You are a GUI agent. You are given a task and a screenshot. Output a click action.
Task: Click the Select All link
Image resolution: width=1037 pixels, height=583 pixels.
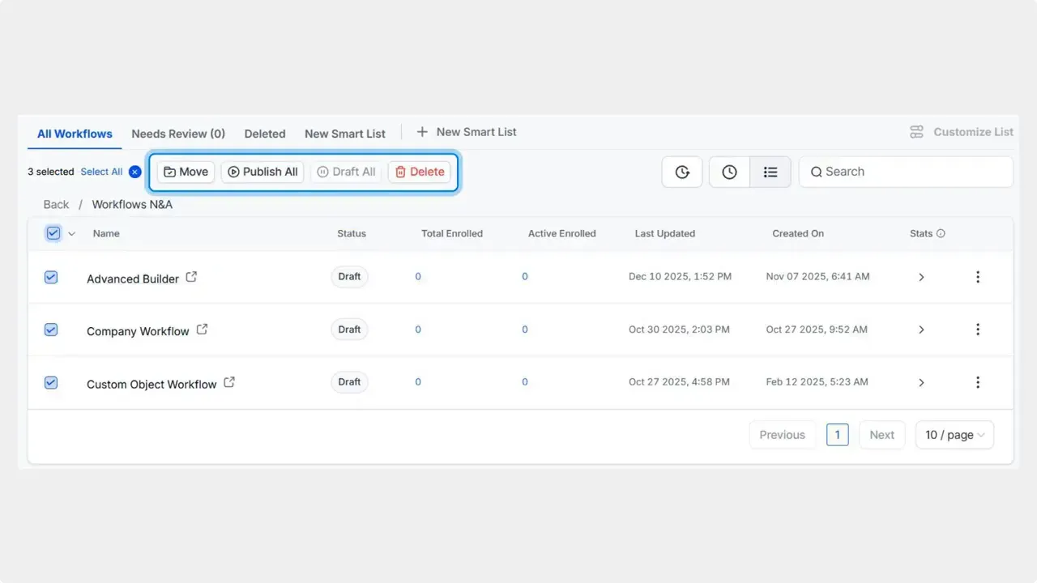[100, 172]
